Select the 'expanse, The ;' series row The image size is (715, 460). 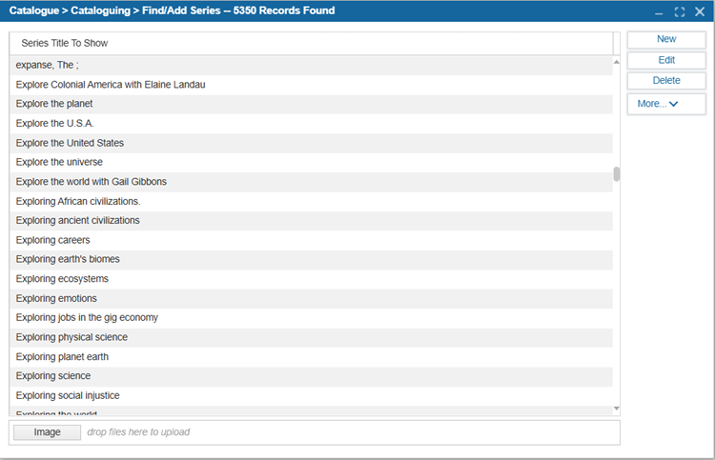click(x=311, y=65)
